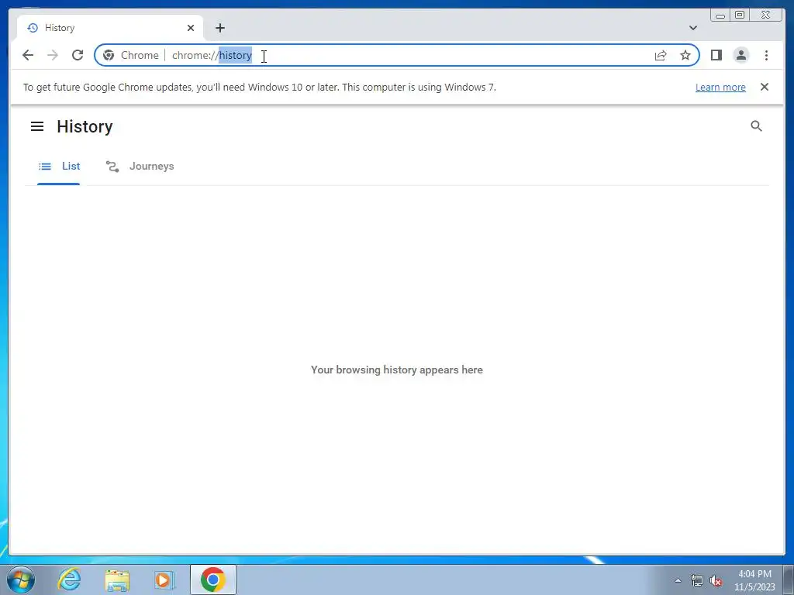
Task: Show hidden system tray icons
Action: (678, 580)
